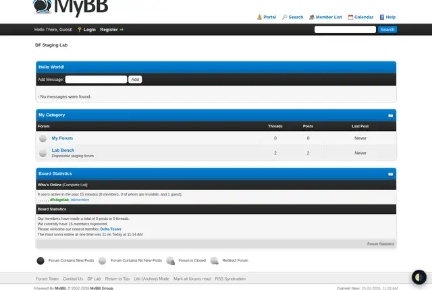Click the Forum Contains No New Posts icon
The image size is (432, 290).
coord(102,260)
